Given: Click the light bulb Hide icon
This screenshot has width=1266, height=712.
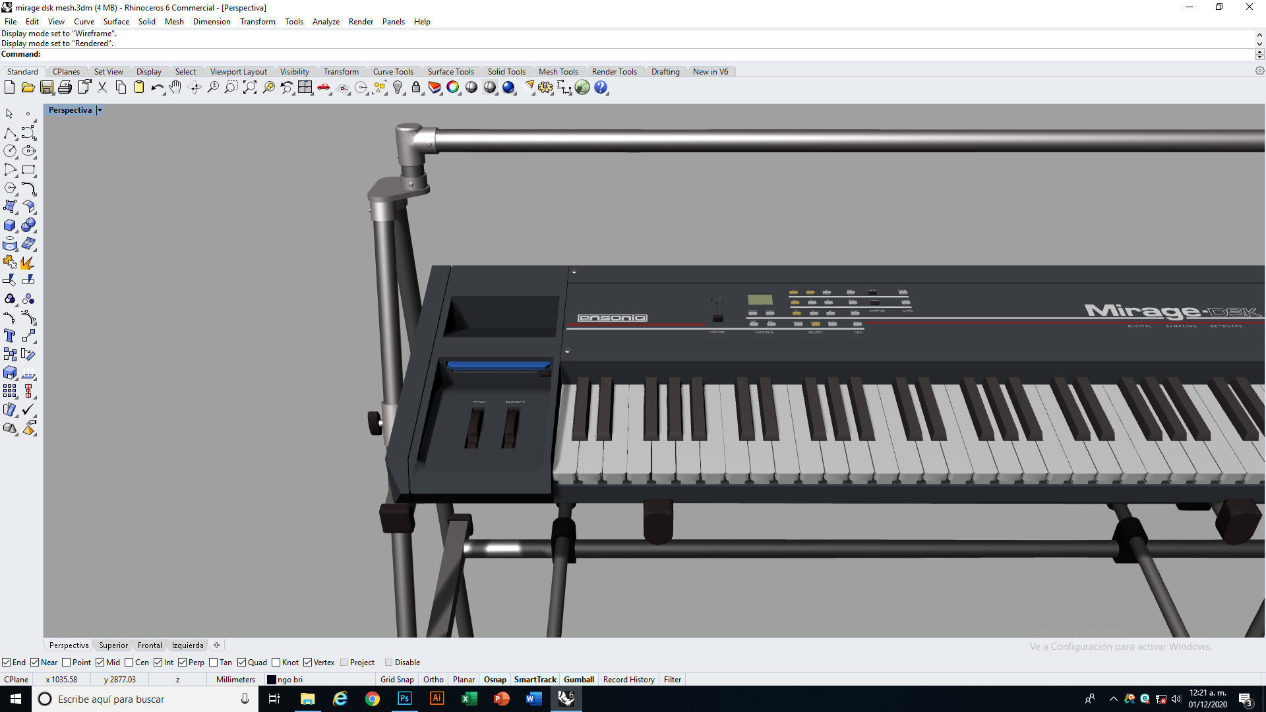Looking at the screenshot, I should pyautogui.click(x=398, y=87).
